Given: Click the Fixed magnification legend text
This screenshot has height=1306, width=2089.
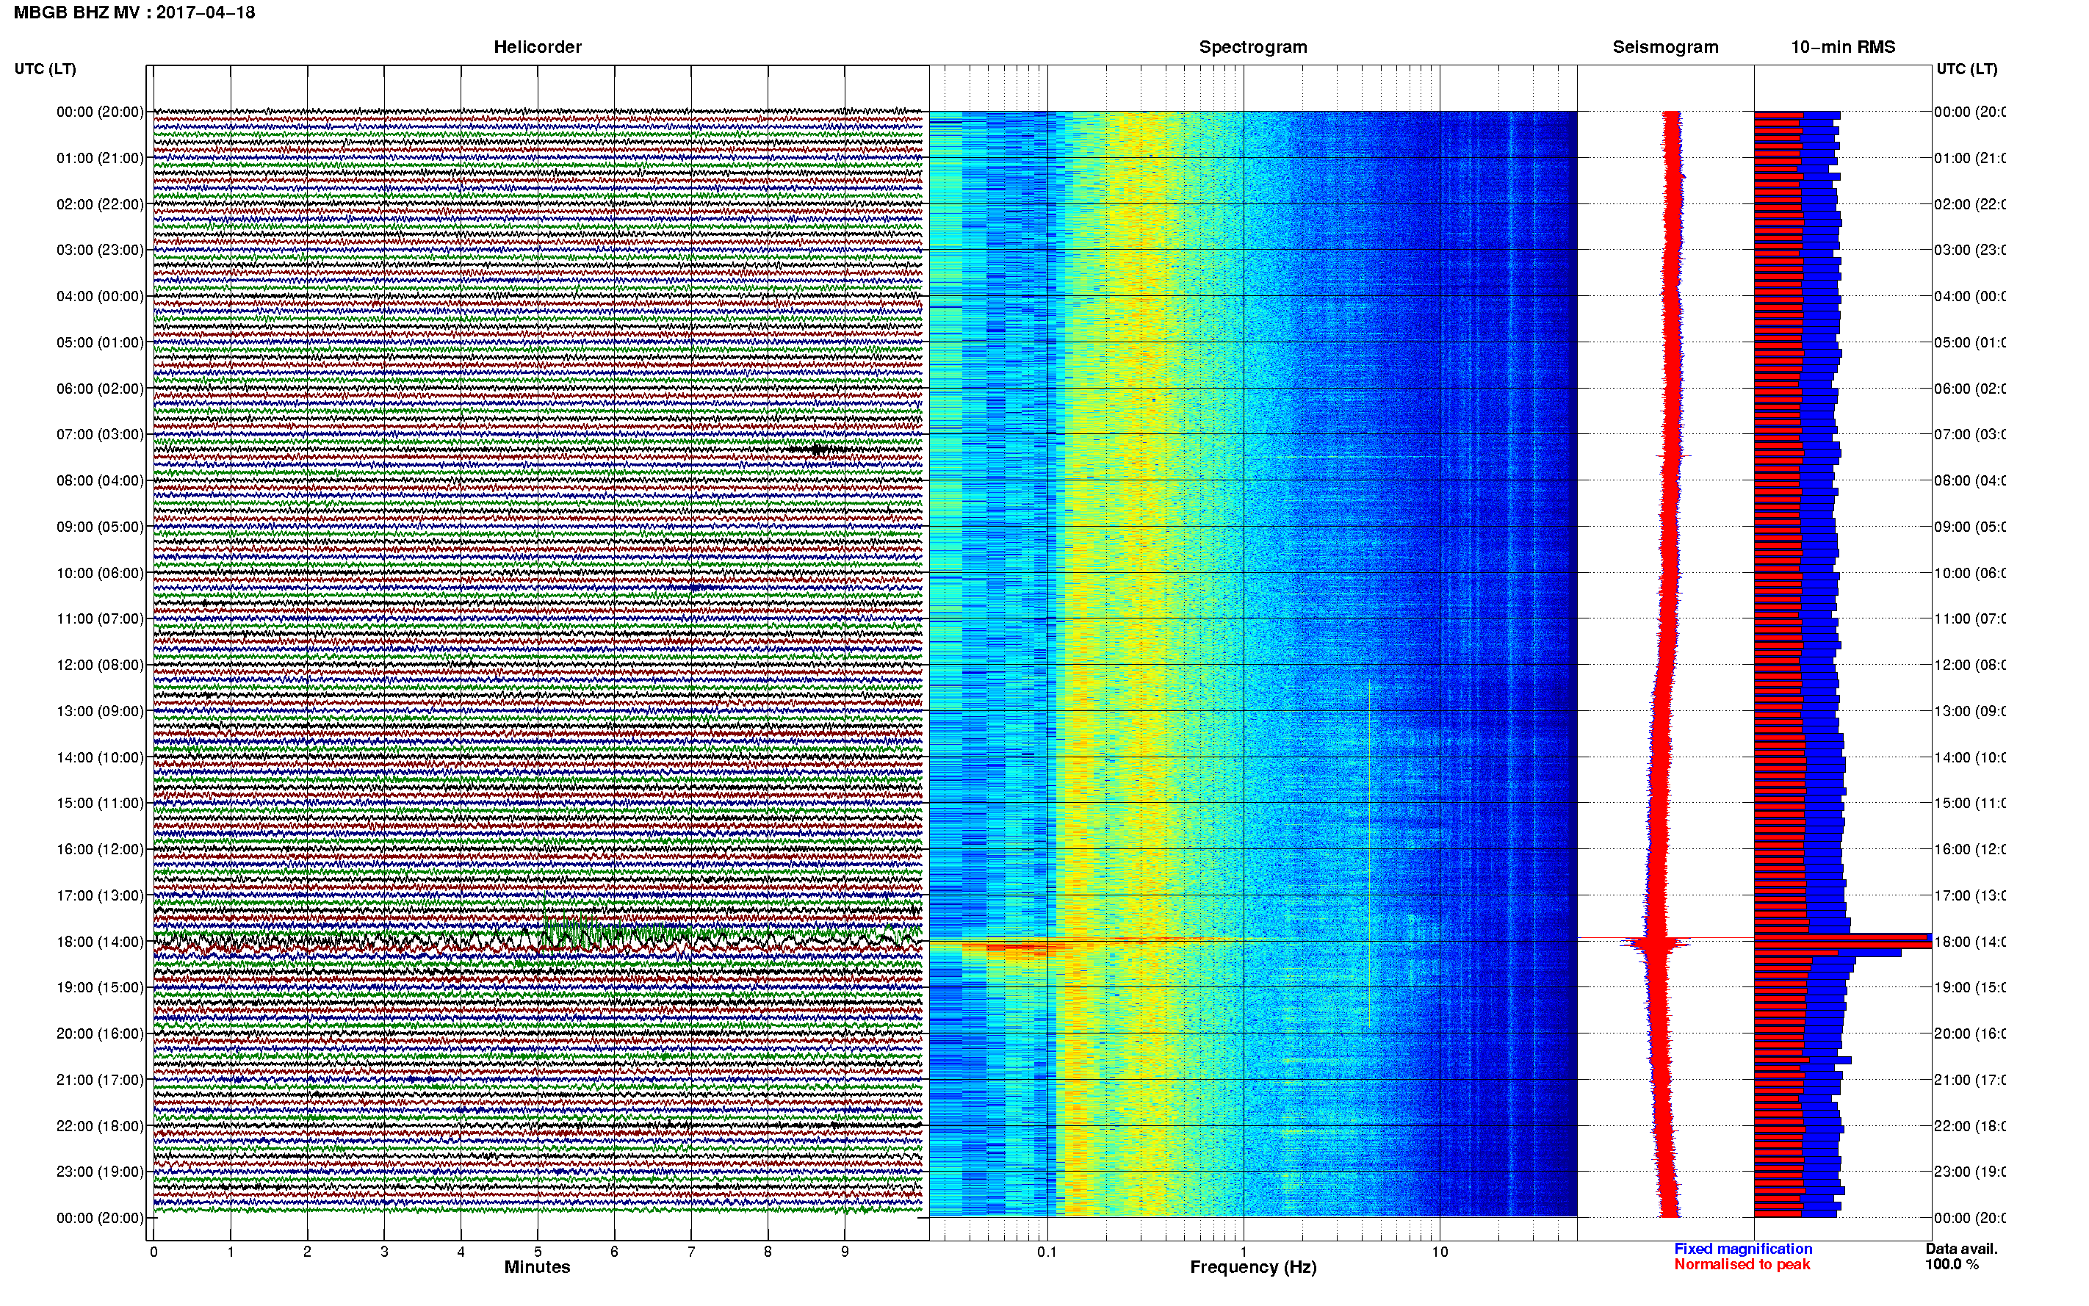Looking at the screenshot, I should coord(1743,1249).
